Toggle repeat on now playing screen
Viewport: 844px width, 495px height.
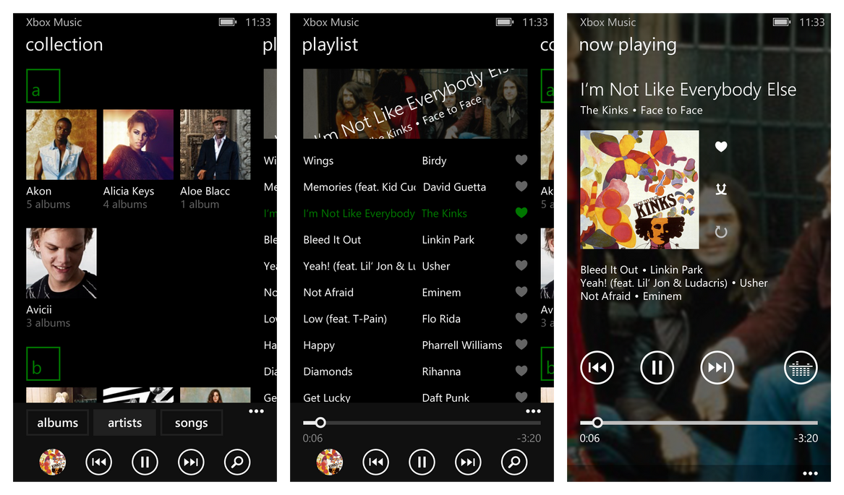(x=721, y=232)
